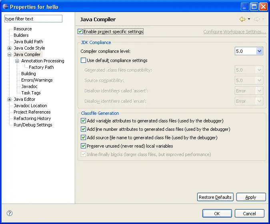Open the Errors/Warnings page
Viewport: 270px width, 224px height.
[x=37, y=80]
